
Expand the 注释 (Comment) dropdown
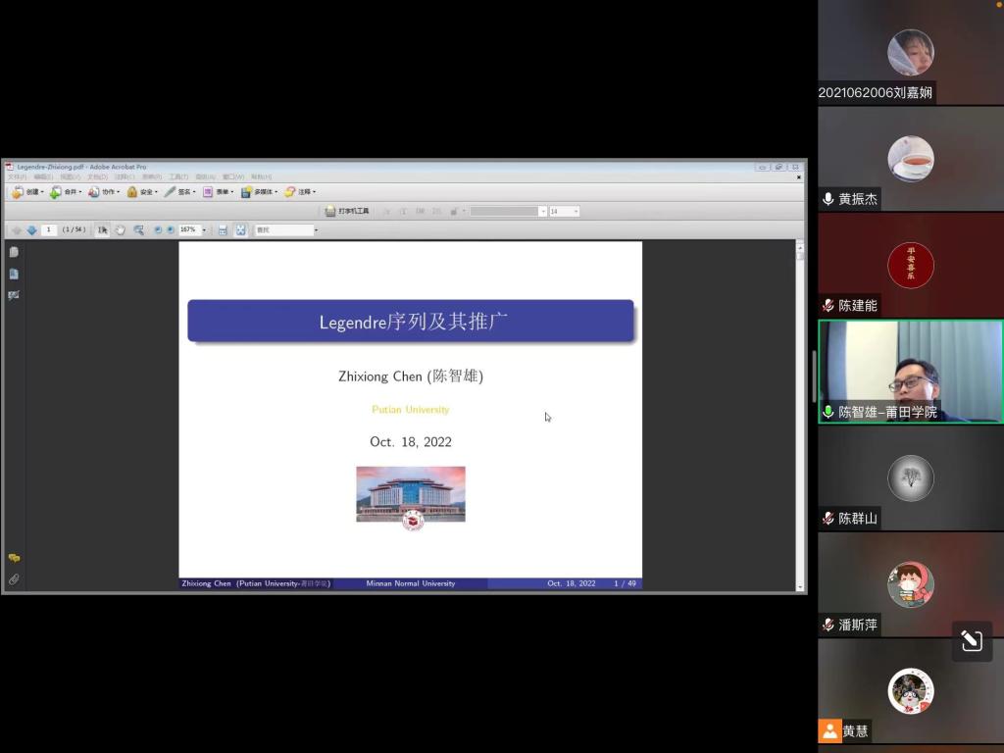(300, 192)
